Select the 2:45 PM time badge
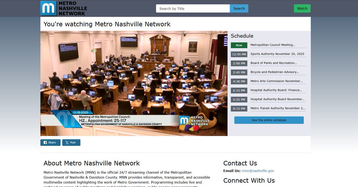This screenshot has width=358, height=187. [x=239, y=72]
